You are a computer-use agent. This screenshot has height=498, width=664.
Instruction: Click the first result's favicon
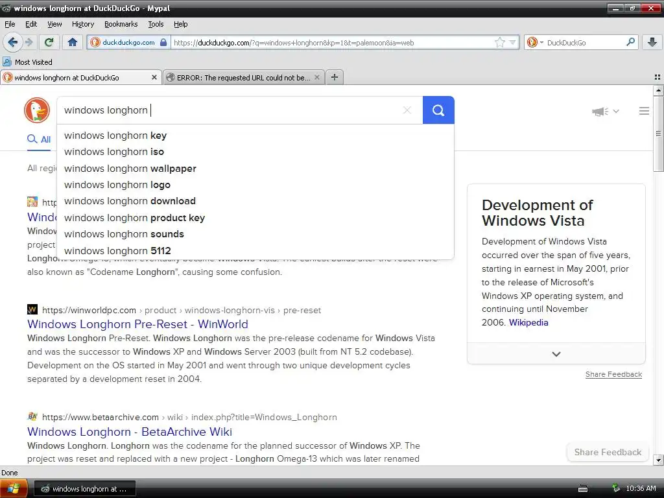coord(32,202)
